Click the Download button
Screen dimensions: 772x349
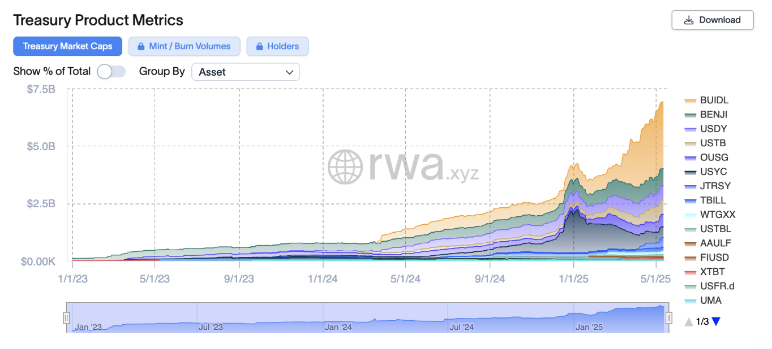(x=713, y=20)
